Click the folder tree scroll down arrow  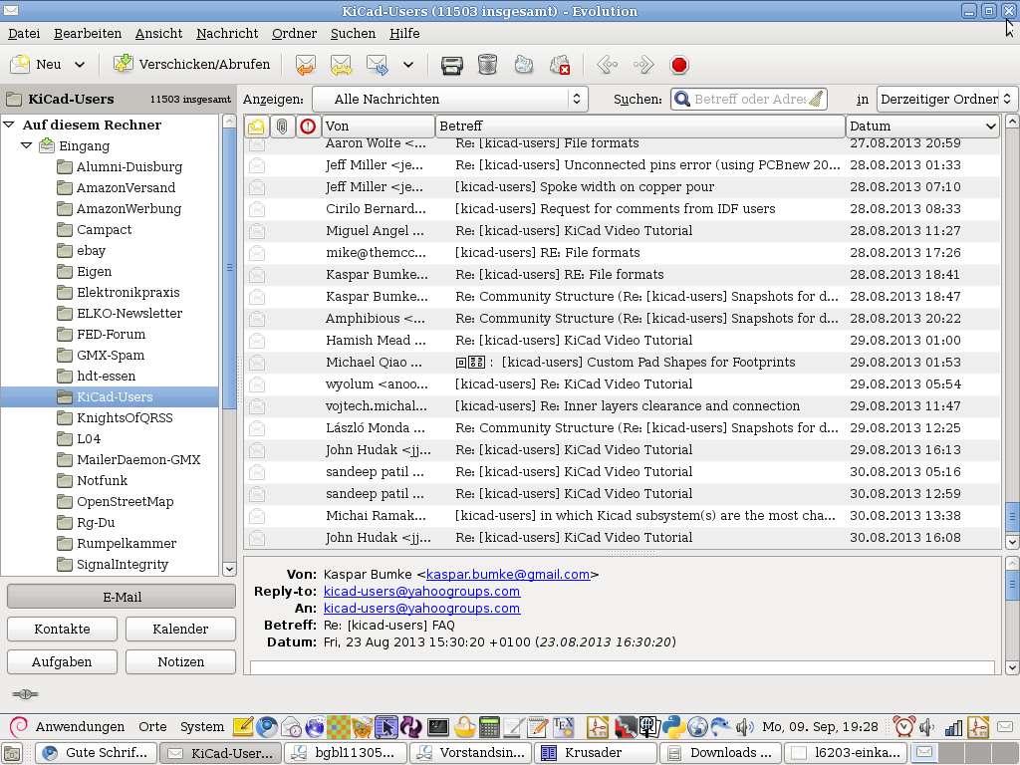(x=229, y=569)
